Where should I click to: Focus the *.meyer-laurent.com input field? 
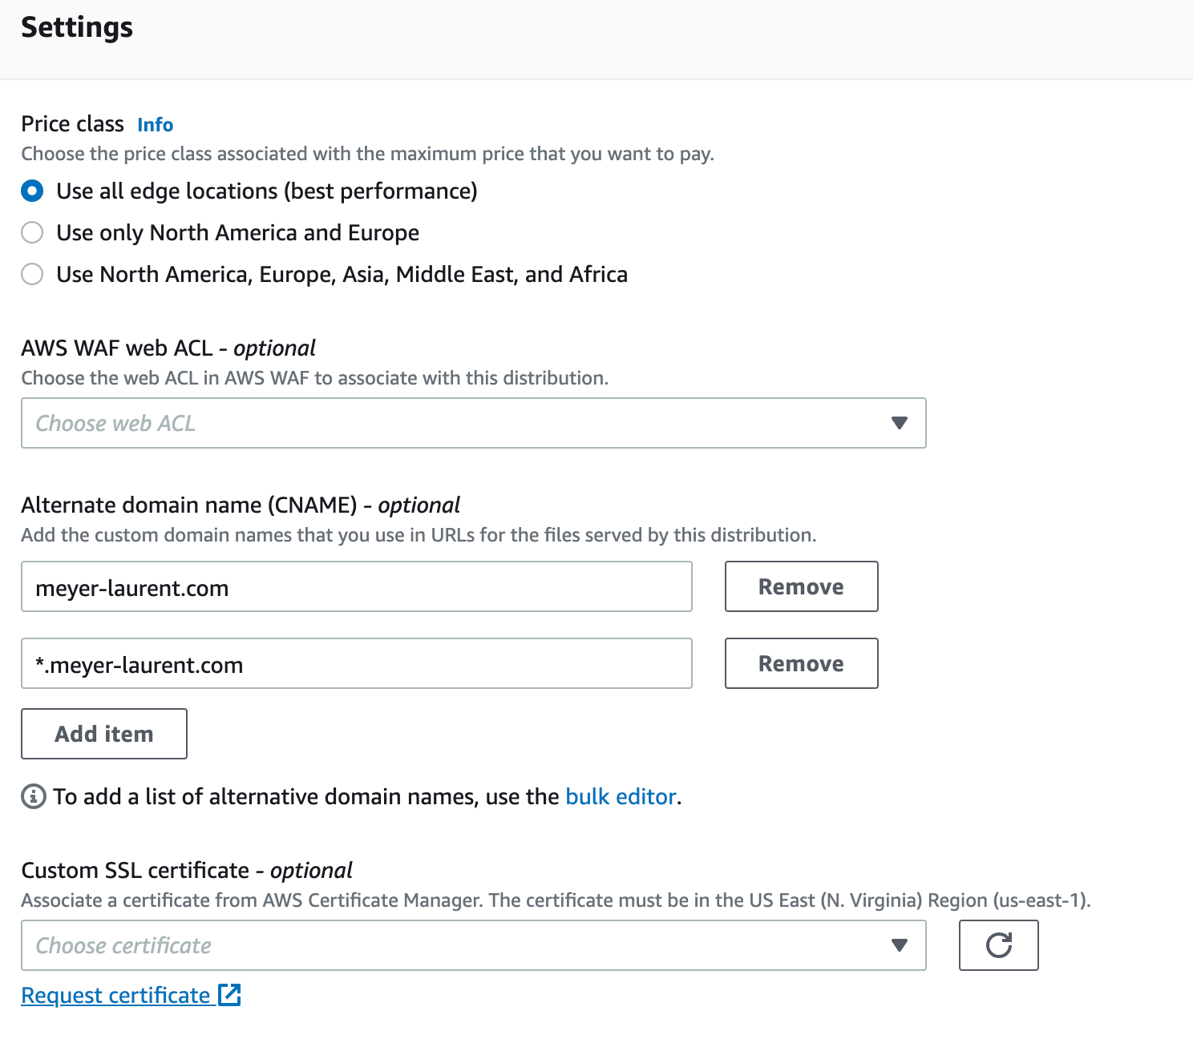[357, 663]
